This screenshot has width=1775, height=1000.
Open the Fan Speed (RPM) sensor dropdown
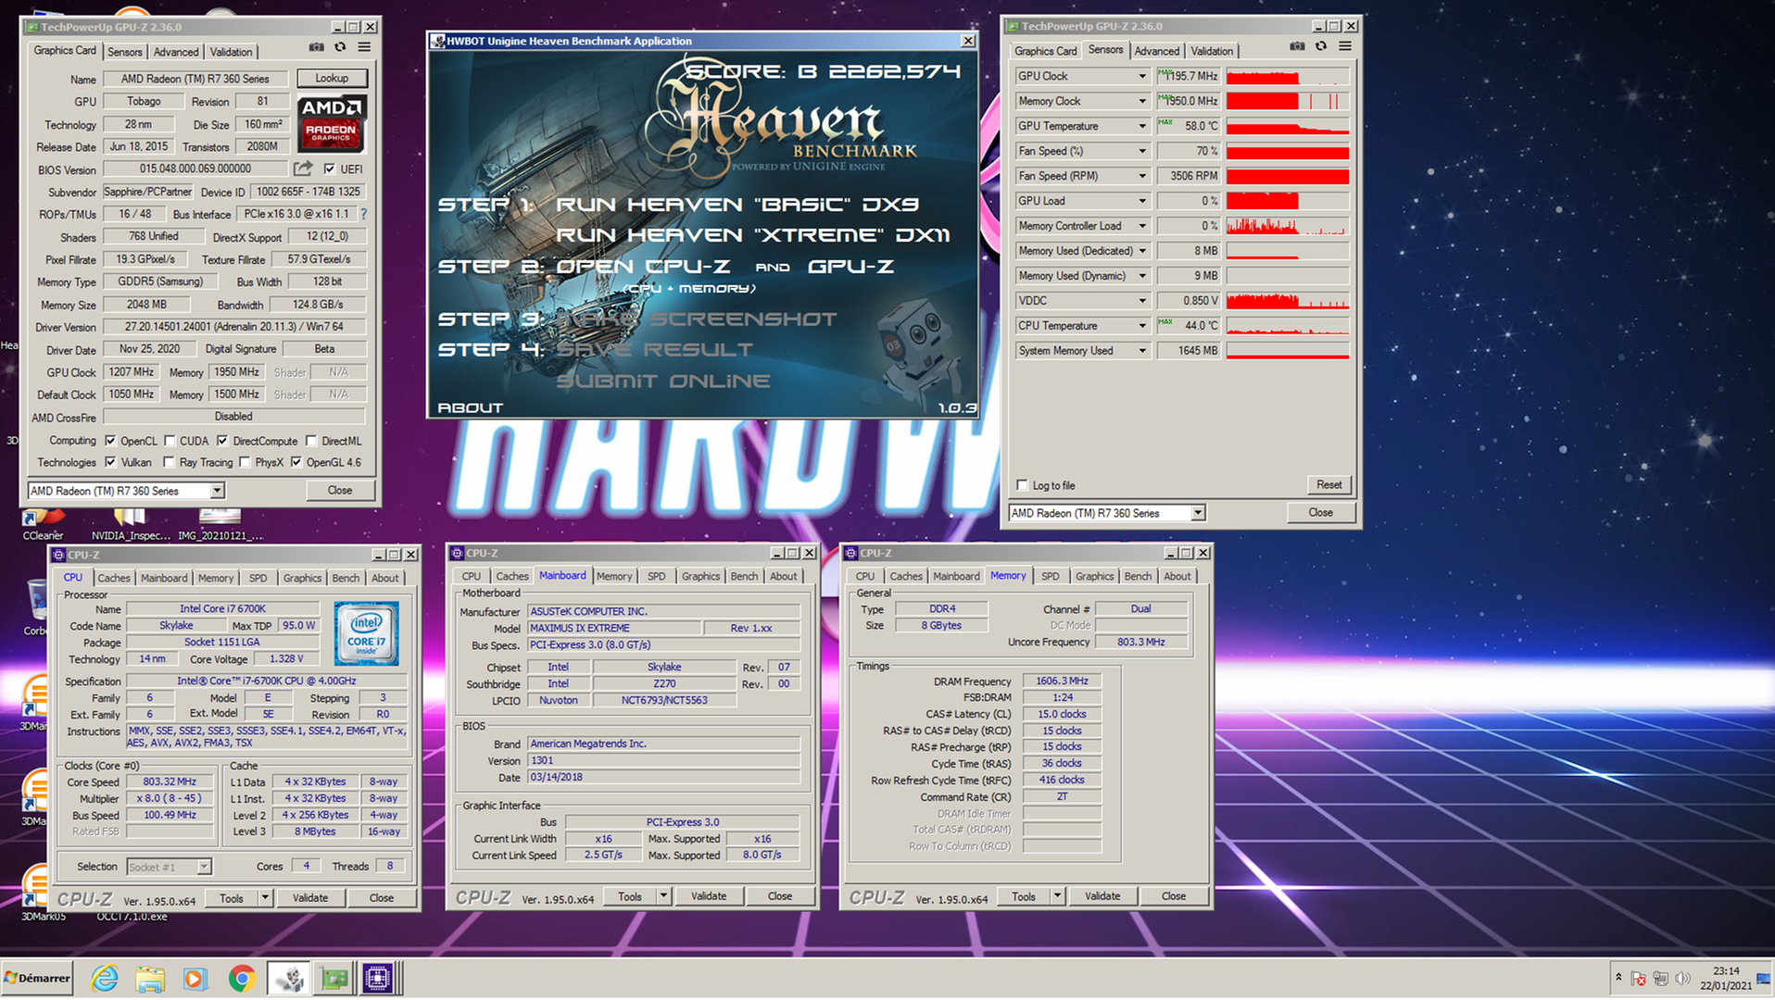(1141, 176)
